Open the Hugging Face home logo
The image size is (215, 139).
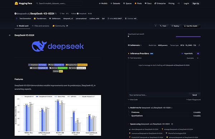click(x=23, y=4)
